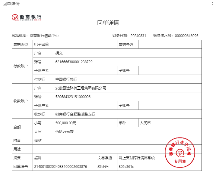The width and height of the screenshot is (213, 176).
Task: Click payee account number 520684323151000006
Action: pyautogui.click(x=73, y=97)
